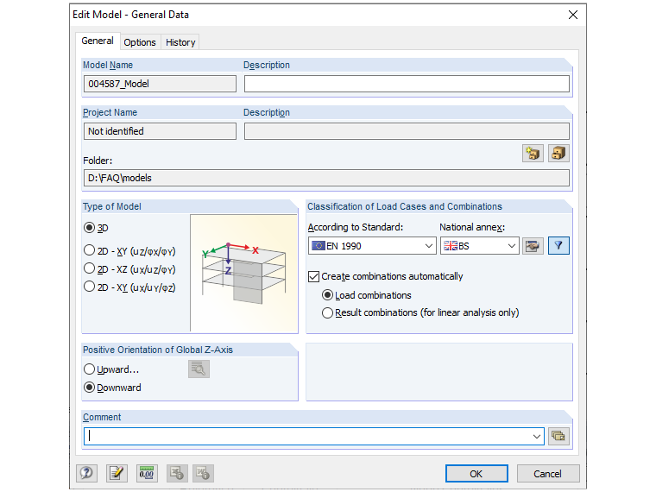Switch to the History tab
The width and height of the screenshot is (656, 492).
[180, 42]
